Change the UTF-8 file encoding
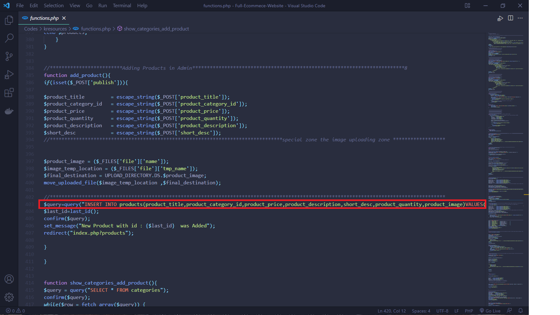The image size is (560, 315). click(x=442, y=311)
